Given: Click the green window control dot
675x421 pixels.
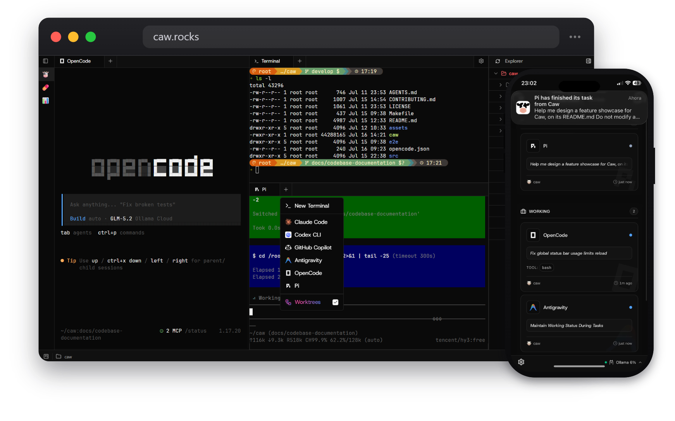Looking at the screenshot, I should point(91,37).
